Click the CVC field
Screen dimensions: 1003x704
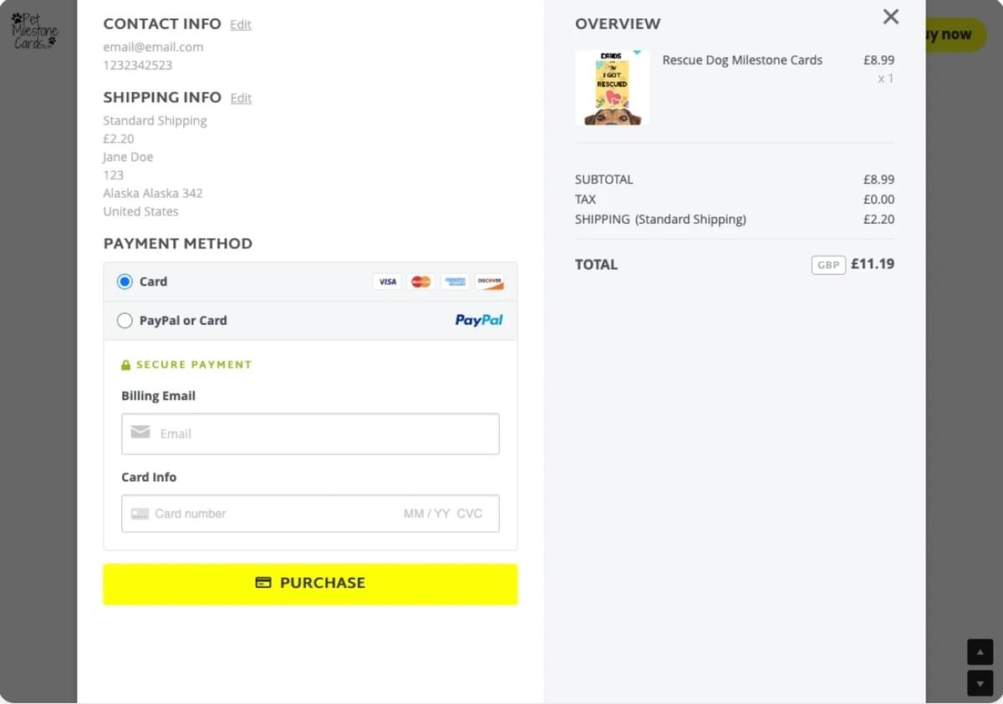(470, 514)
